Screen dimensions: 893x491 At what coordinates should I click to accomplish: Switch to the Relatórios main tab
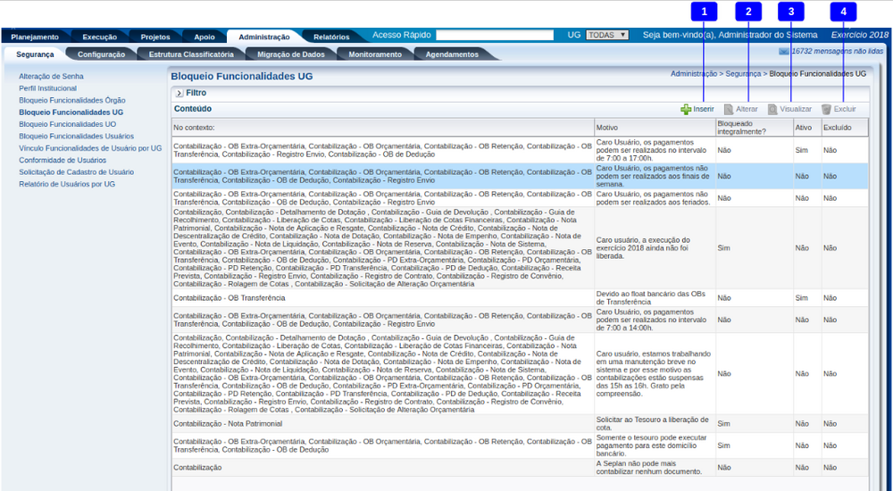(331, 37)
